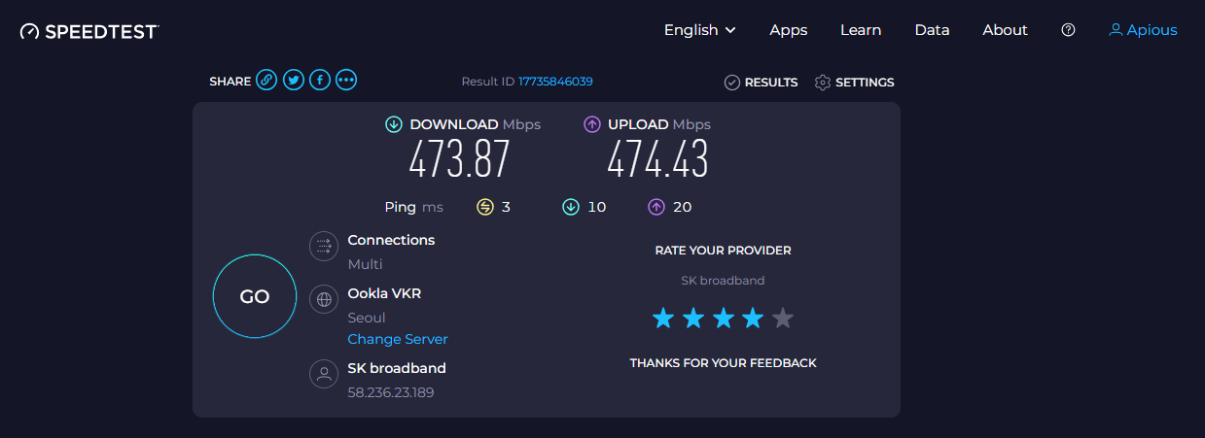This screenshot has width=1205, height=438.
Task: Open the Data menu
Action: pos(932,30)
